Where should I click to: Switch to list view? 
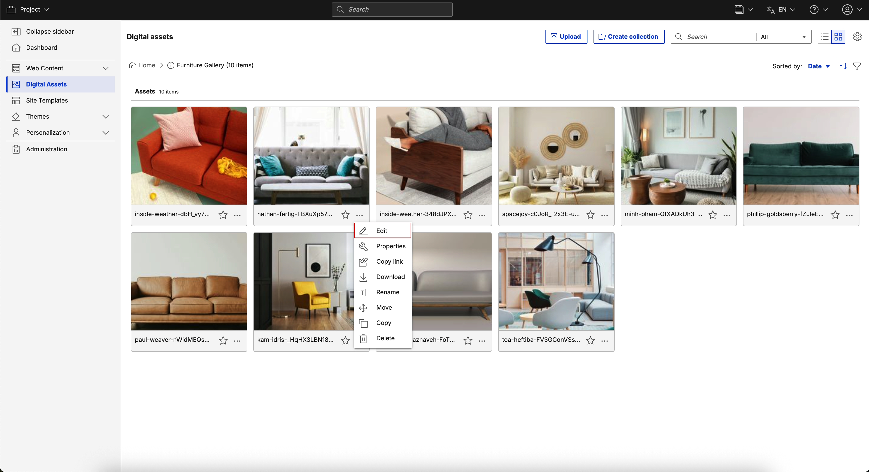click(824, 37)
